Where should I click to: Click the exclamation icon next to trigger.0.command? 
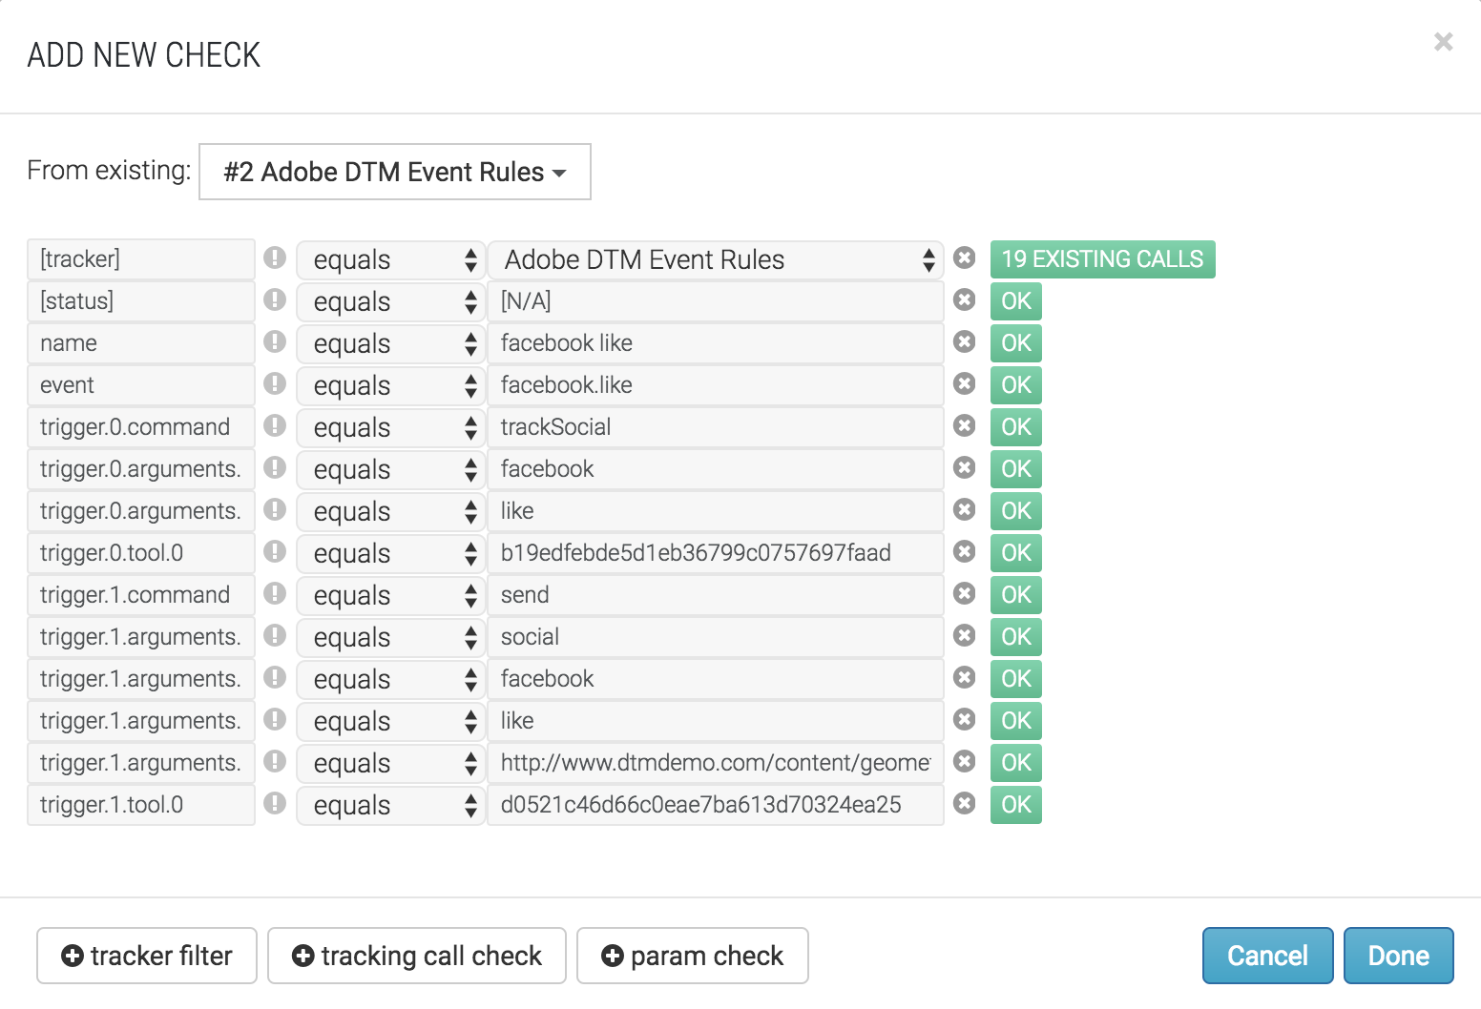click(x=275, y=426)
